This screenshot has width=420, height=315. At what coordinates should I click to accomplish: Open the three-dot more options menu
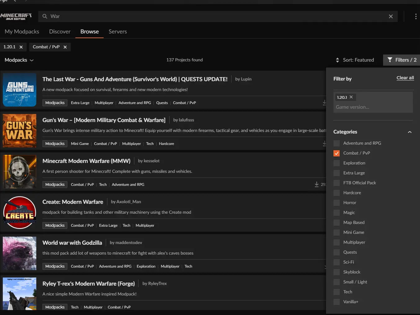tap(416, 16)
